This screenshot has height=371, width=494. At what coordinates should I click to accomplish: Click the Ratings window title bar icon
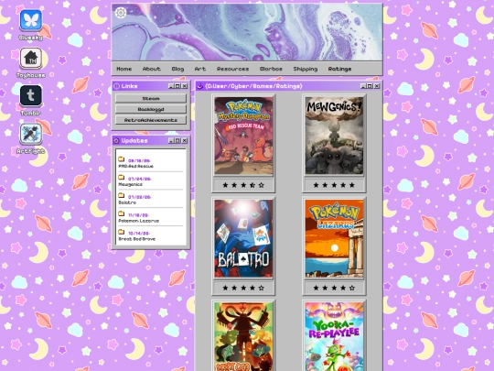200,86
